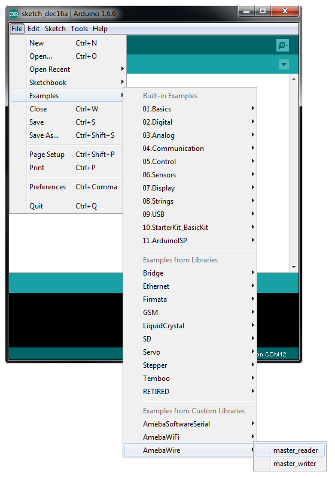Click editor scrollbar up arrow
The image size is (335, 478).
tap(294, 79)
